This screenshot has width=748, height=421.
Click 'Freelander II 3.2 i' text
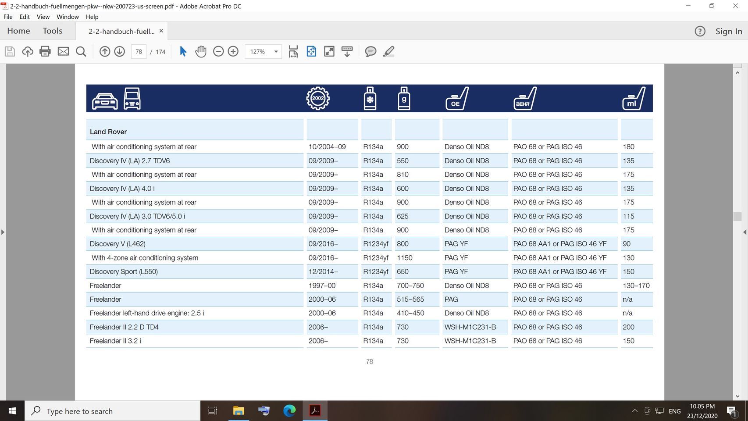pos(115,341)
